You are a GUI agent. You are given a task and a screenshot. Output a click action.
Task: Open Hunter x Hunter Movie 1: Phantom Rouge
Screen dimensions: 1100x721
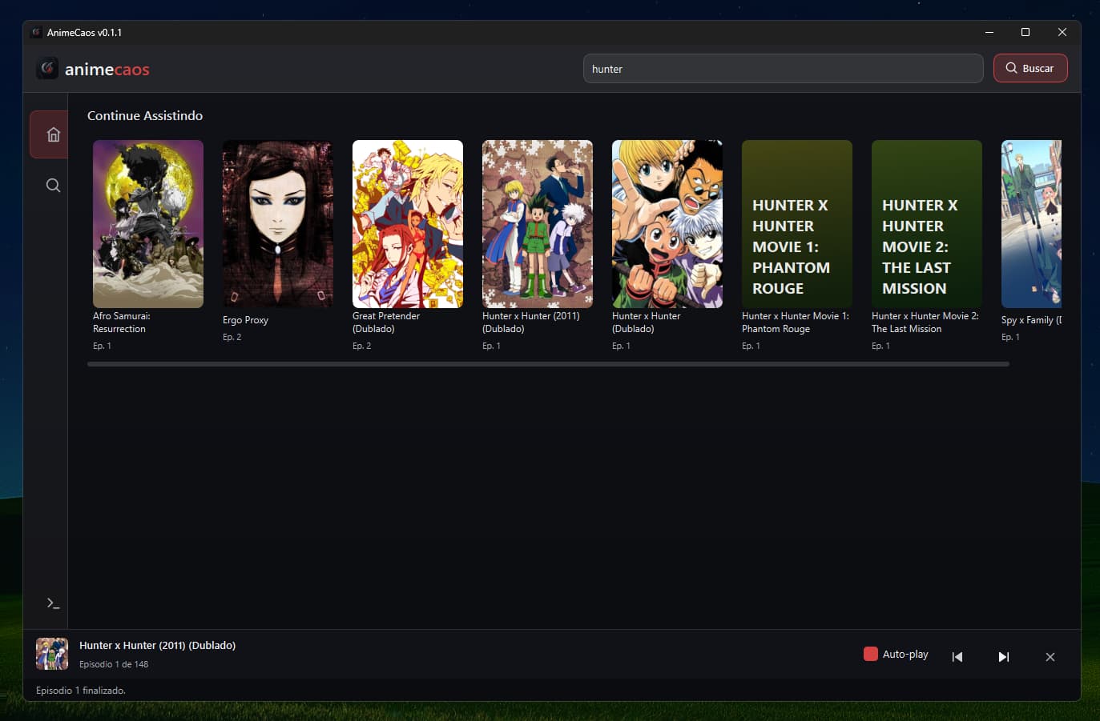pyautogui.click(x=796, y=224)
